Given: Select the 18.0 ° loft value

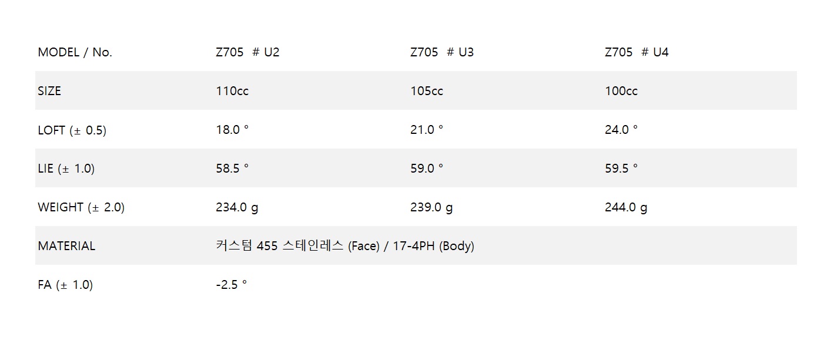Looking at the screenshot, I should [232, 130].
